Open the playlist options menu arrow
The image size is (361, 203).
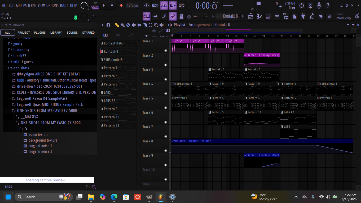tap(103, 25)
